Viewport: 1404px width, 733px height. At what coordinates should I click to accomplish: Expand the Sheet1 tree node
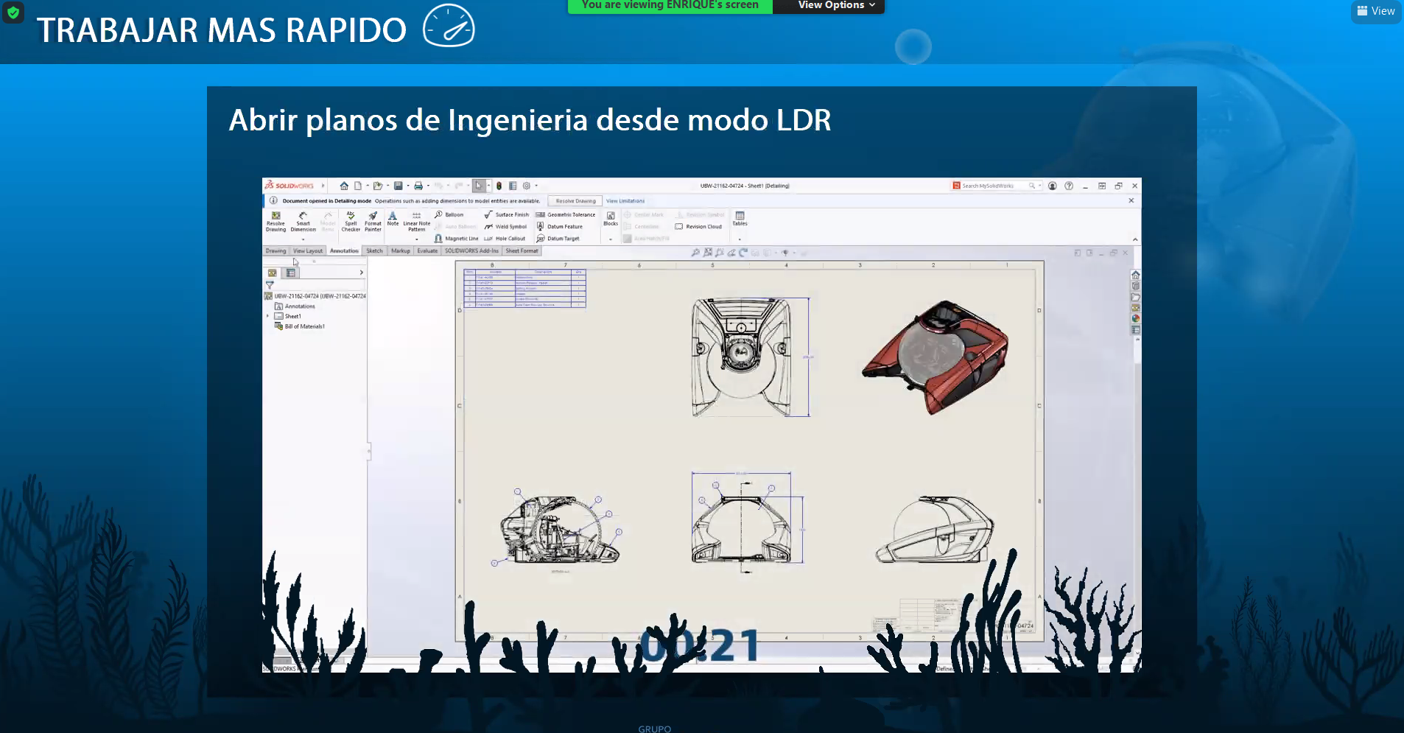[268, 316]
